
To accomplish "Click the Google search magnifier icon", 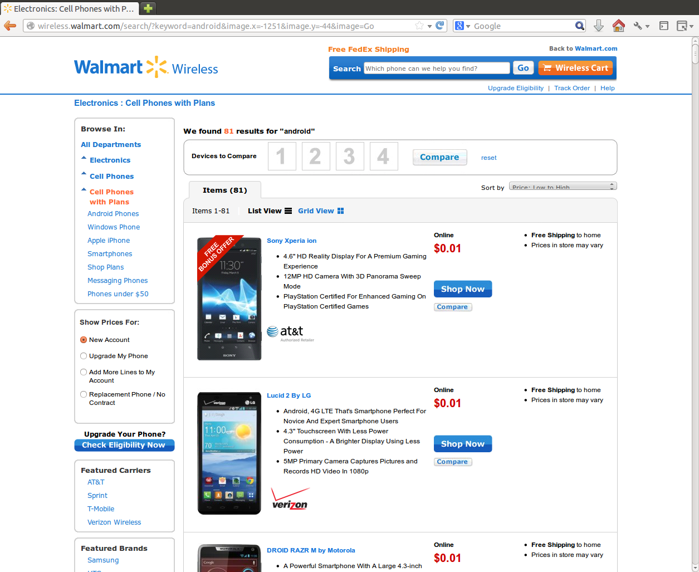I will pos(580,26).
